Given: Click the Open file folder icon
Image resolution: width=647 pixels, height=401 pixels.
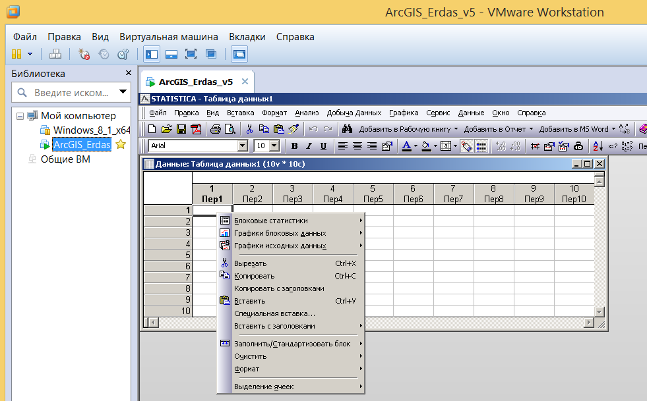Looking at the screenshot, I should pyautogui.click(x=167, y=129).
